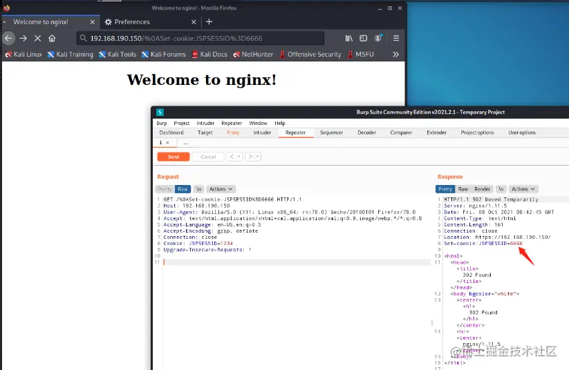Open Response Actions dropdown
Image resolution: width=569 pixels, height=370 pixels.
pos(523,189)
